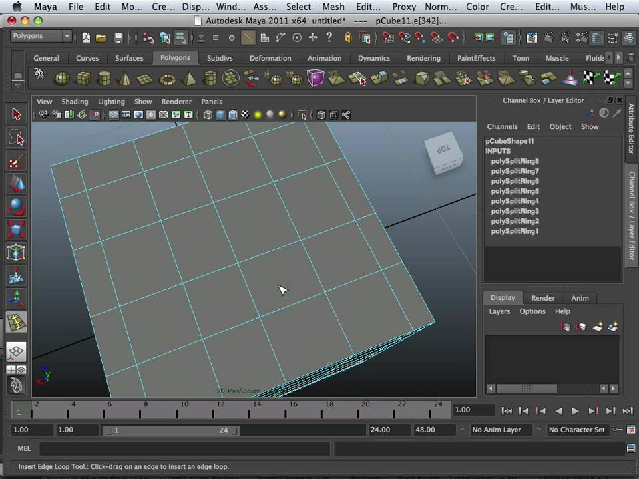Open the Mesh menu in menu bar
The image size is (639, 479).
[333, 7]
